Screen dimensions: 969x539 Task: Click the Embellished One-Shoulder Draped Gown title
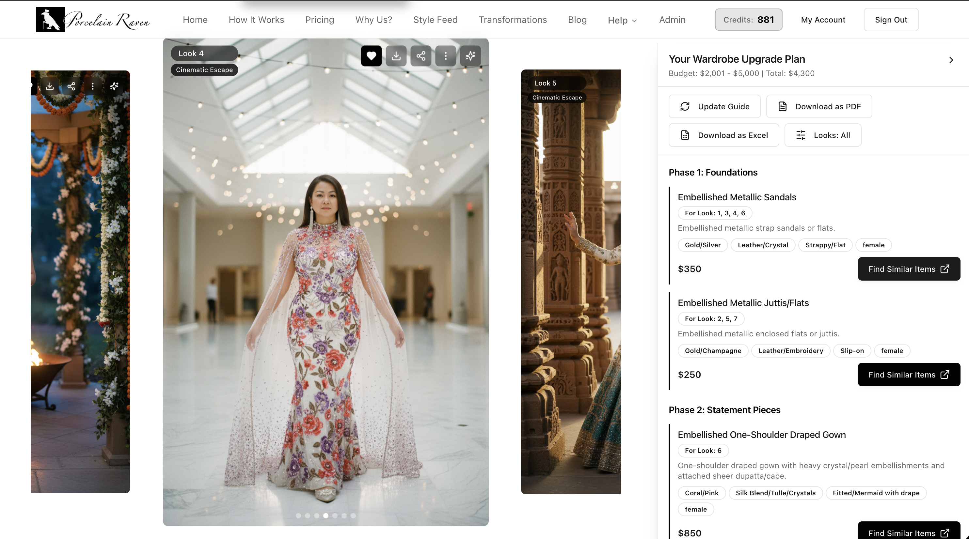tap(762, 435)
